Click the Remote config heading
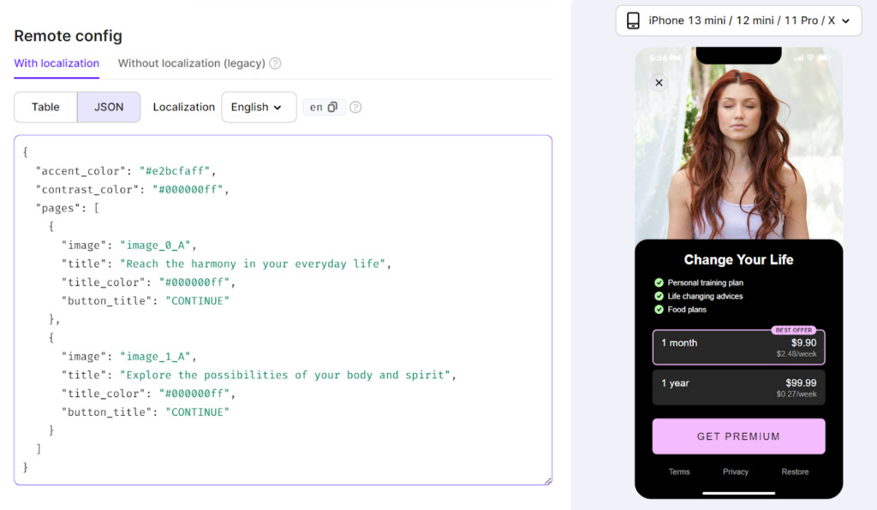The width and height of the screenshot is (877, 510). (x=69, y=36)
